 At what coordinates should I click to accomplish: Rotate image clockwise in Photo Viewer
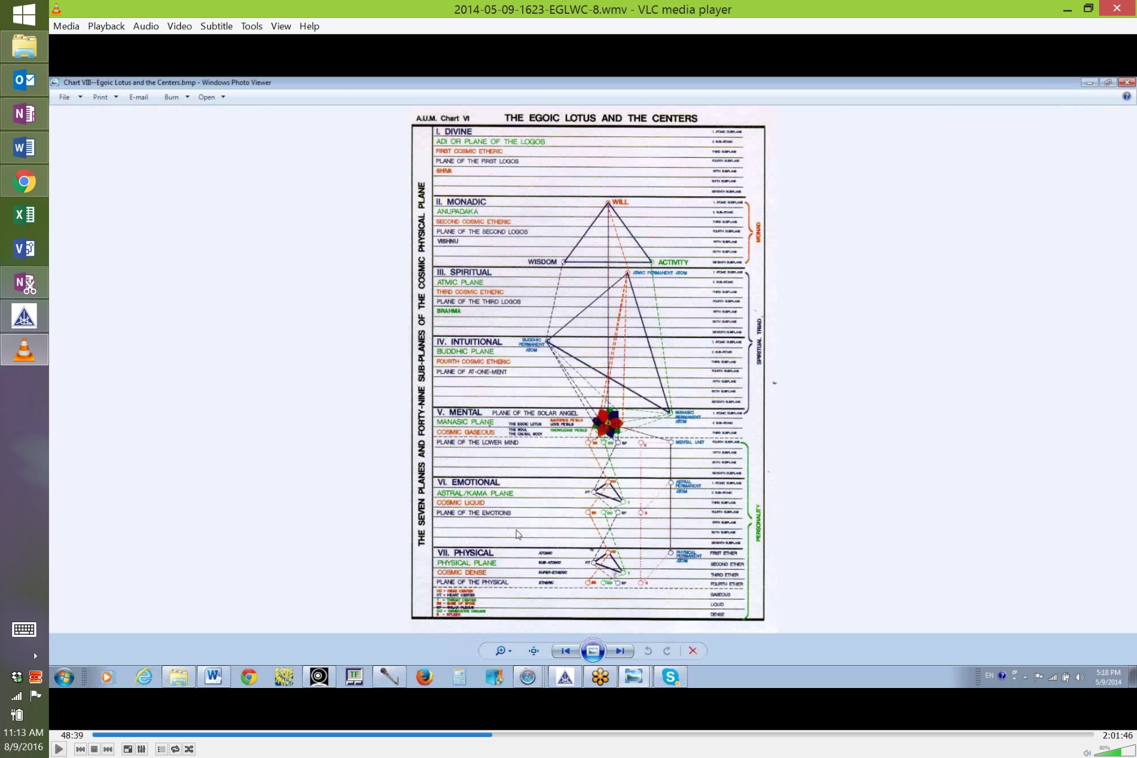[x=667, y=650]
